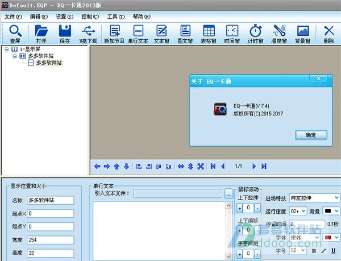341x261 pixels.
Task: Insert 温度窗 temperature window
Action: coord(279,34)
